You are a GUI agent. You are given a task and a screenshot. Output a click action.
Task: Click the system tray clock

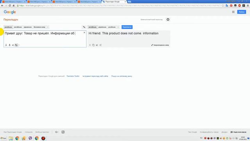click(x=243, y=138)
